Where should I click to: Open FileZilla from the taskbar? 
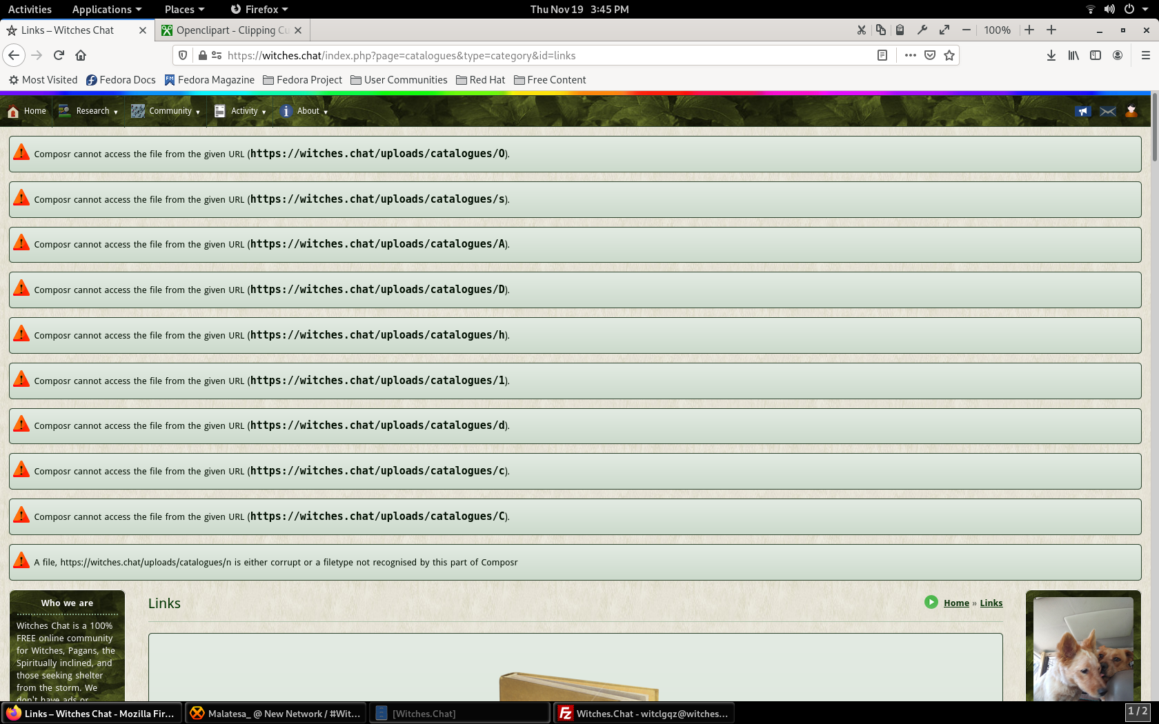[642, 713]
